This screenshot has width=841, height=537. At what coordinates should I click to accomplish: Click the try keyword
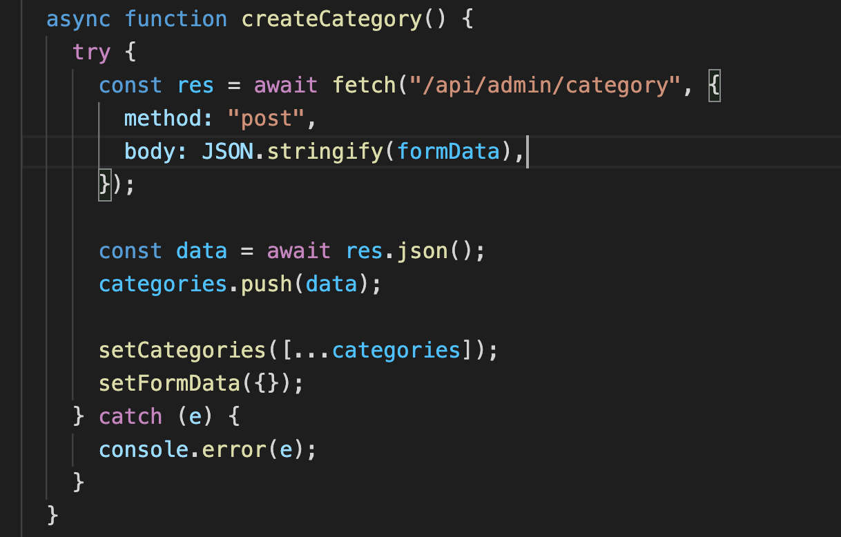(90, 52)
